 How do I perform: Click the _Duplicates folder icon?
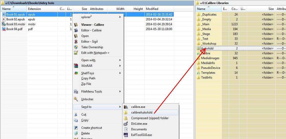198,15
